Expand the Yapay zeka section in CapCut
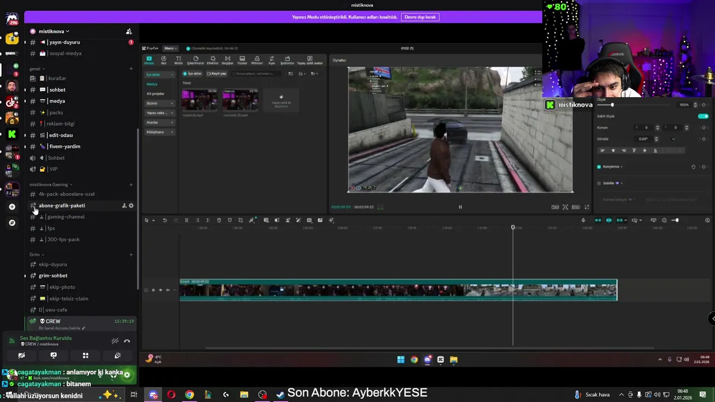Image resolution: width=715 pixels, height=402 pixels. 159,113
